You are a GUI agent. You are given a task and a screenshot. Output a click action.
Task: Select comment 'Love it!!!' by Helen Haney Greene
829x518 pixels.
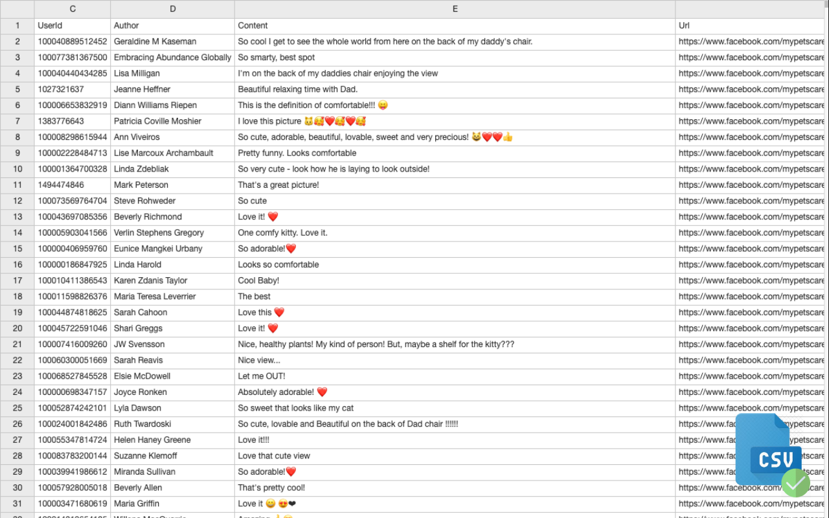click(x=455, y=440)
